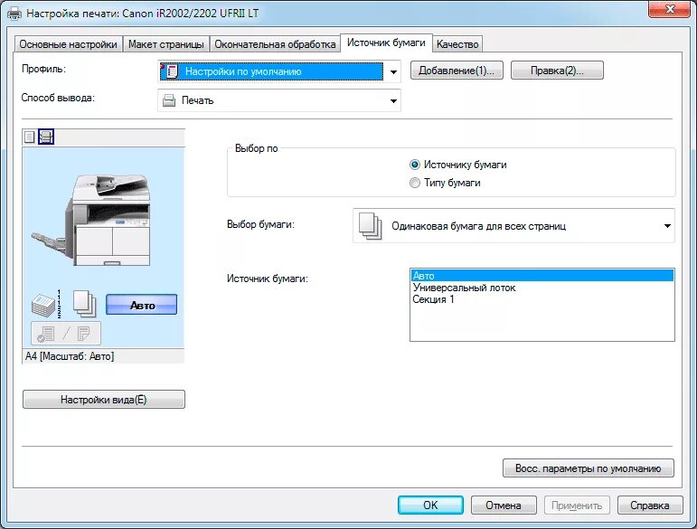Click the printer icon in the title bar

14,13
